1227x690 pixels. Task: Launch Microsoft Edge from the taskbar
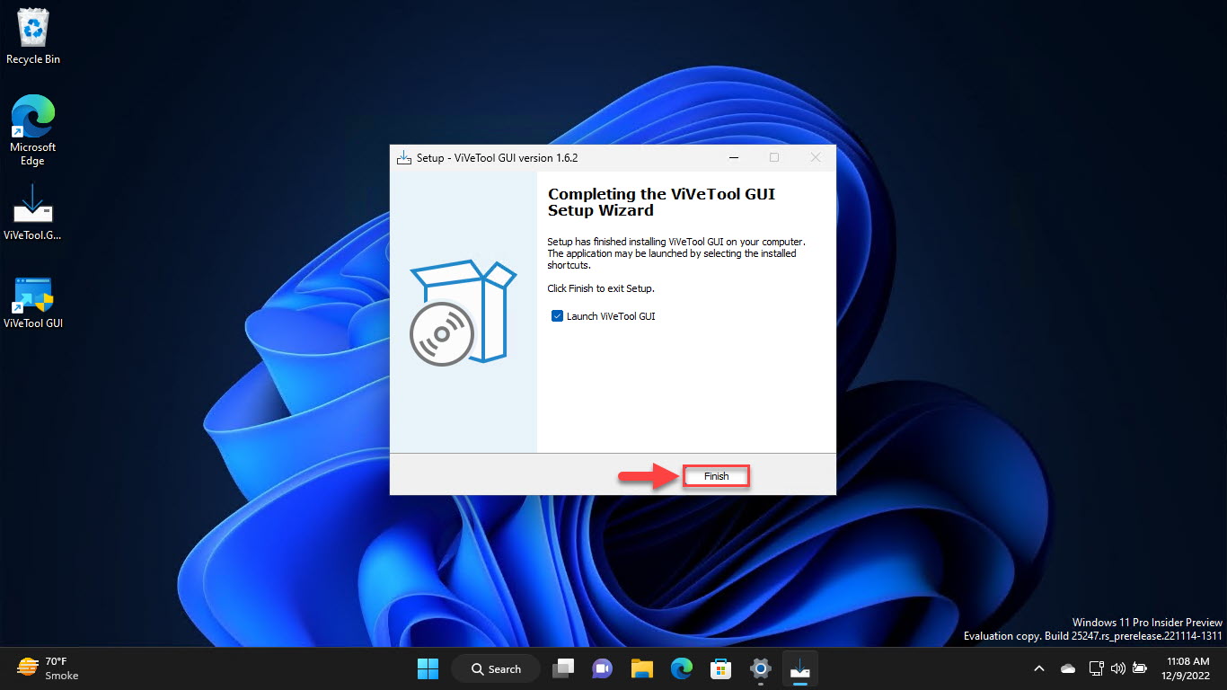click(682, 668)
